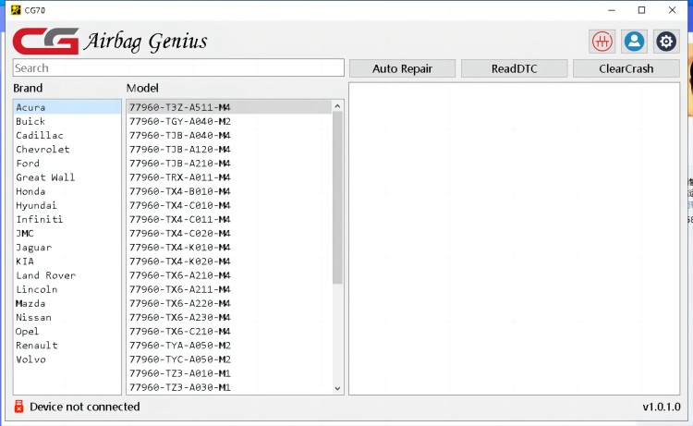The height and width of the screenshot is (426, 693).
Task: Choose Lincoln brand
Action: [67, 289]
